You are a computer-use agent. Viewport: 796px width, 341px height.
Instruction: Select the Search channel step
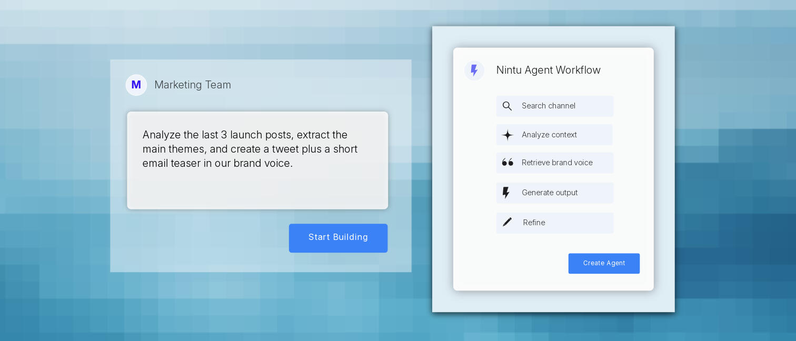coord(555,106)
